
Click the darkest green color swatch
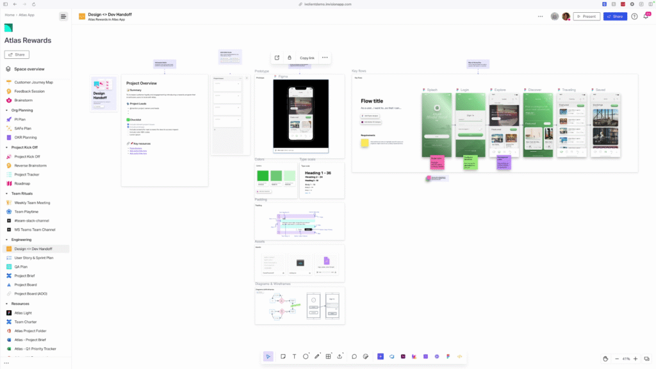point(263,176)
